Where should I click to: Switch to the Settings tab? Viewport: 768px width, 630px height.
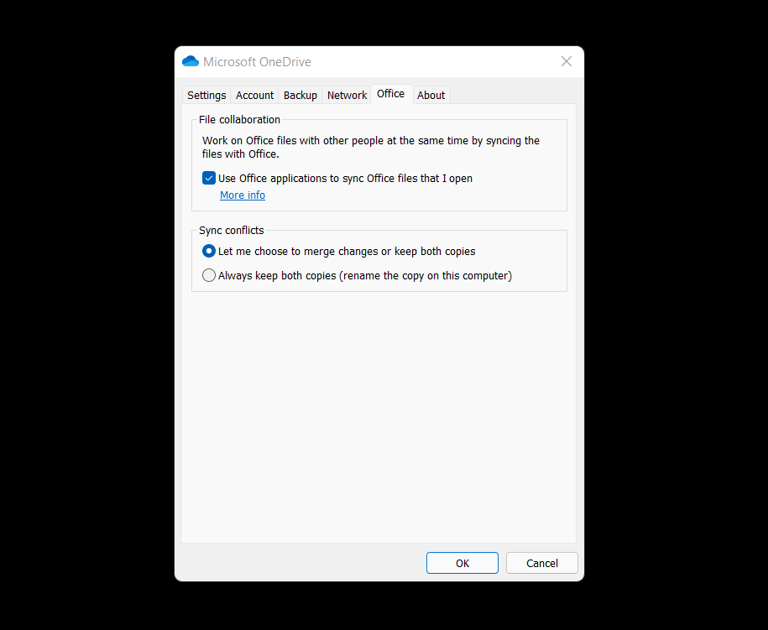[206, 95]
